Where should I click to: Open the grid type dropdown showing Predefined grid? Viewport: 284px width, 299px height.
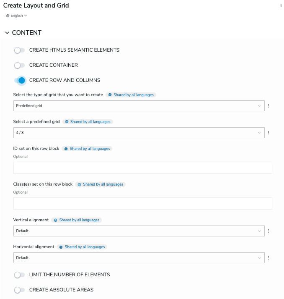(139, 106)
